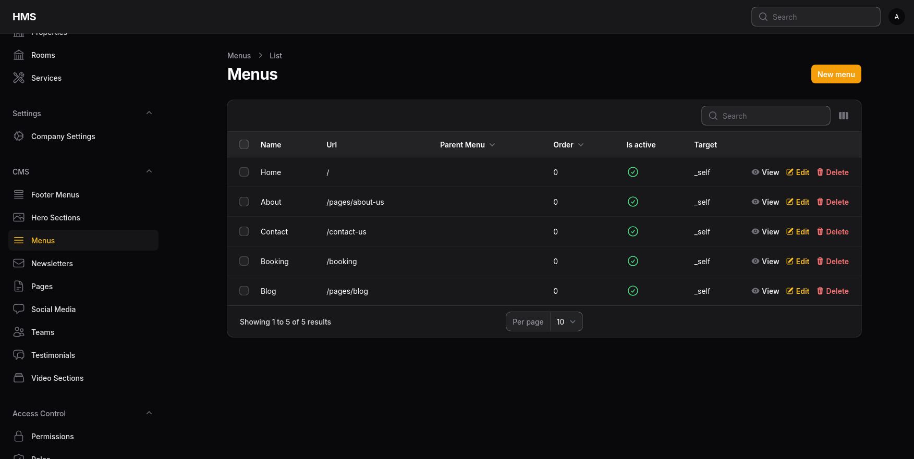Click the Hero Sections image icon
This screenshot has height=459, width=914.
pyautogui.click(x=19, y=218)
